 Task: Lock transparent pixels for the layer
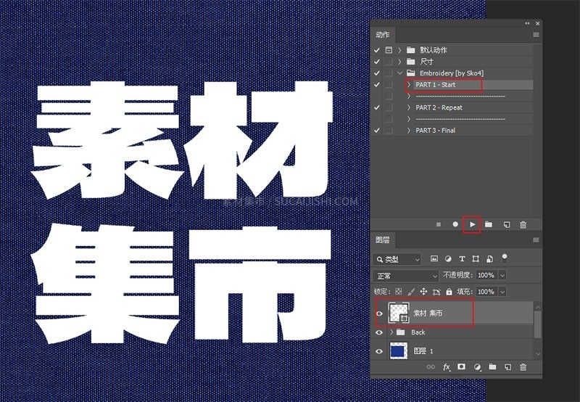[398, 292]
